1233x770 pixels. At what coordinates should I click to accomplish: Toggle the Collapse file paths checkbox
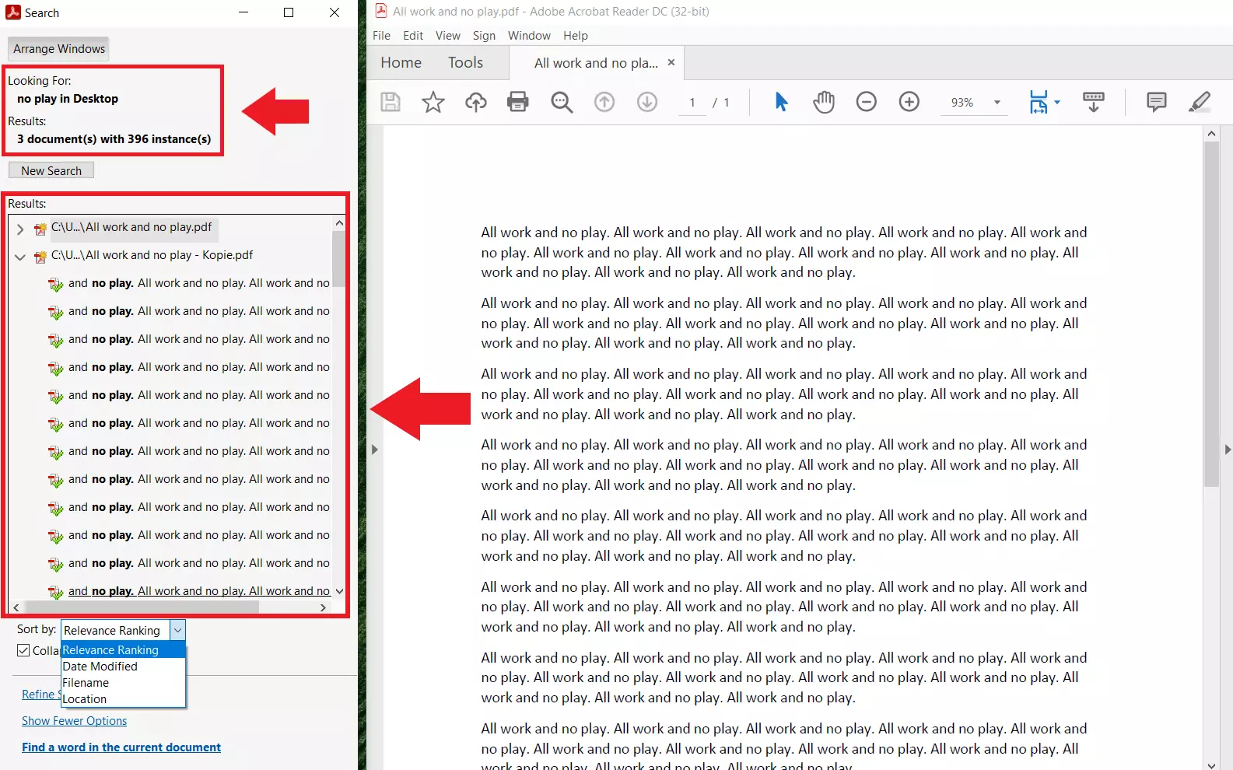pos(23,650)
